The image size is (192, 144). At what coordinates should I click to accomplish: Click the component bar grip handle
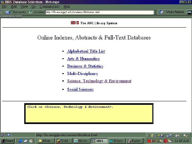click(x=147, y=135)
